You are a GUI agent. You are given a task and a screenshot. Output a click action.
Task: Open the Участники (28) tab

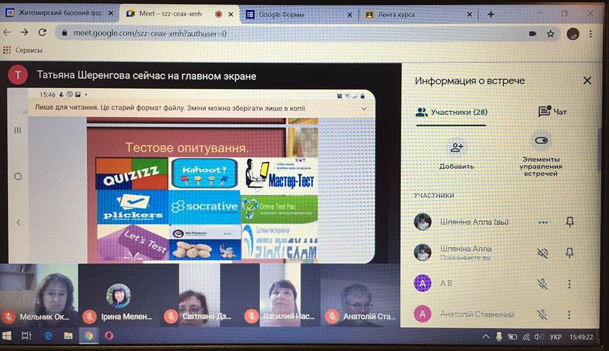[451, 112]
